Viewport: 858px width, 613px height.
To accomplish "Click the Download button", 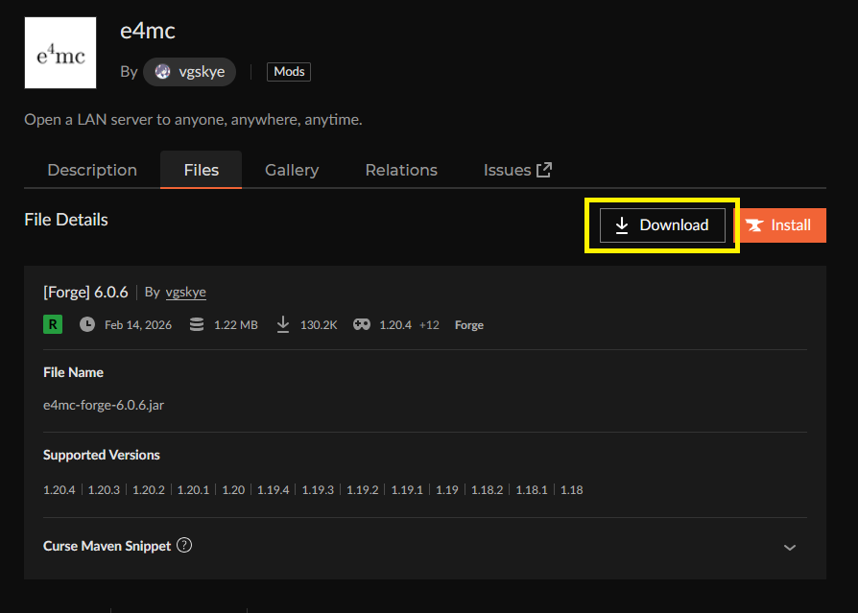I will tap(662, 225).
